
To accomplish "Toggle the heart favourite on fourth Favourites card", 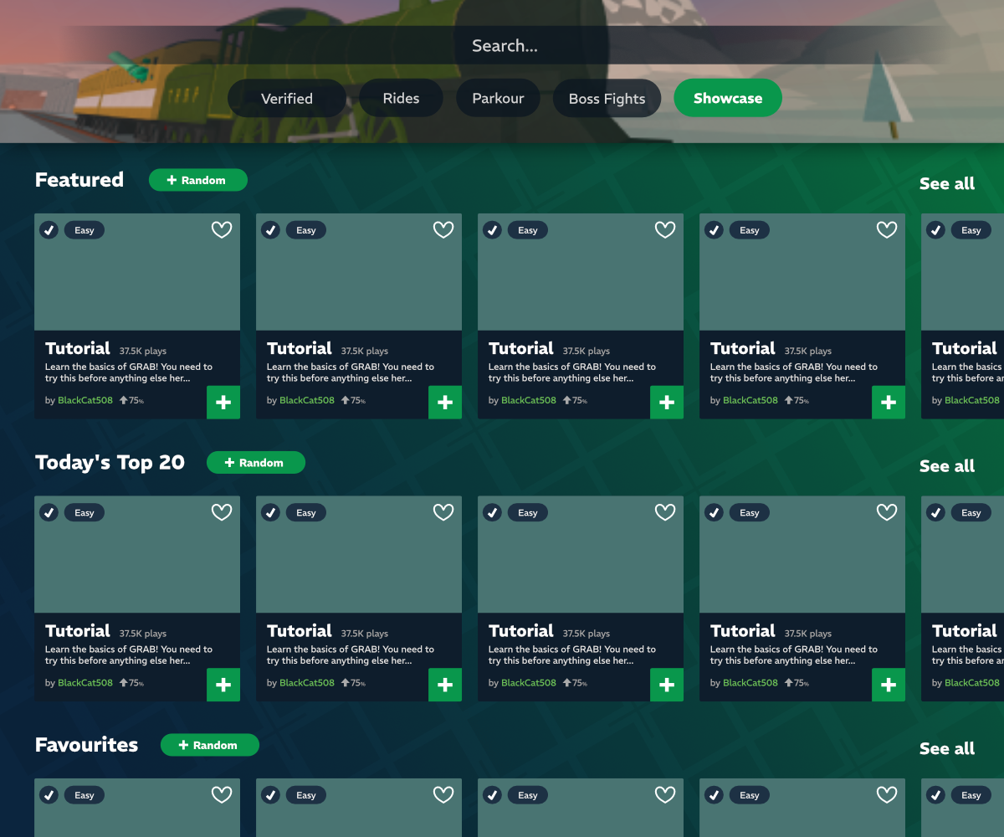I will click(887, 795).
